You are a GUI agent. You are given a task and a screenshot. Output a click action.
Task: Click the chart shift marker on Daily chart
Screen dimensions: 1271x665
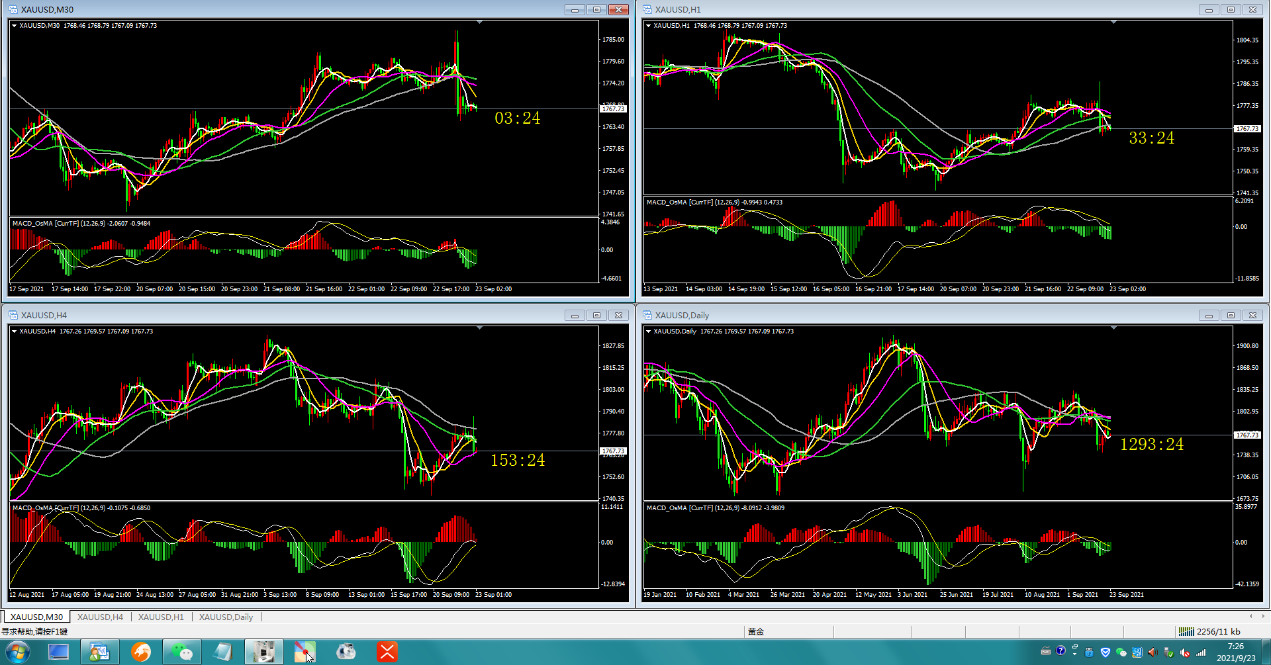point(1113,328)
